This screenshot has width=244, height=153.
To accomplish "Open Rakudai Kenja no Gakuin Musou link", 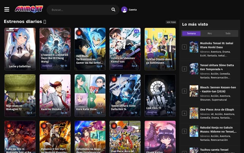I will point(218,130).
